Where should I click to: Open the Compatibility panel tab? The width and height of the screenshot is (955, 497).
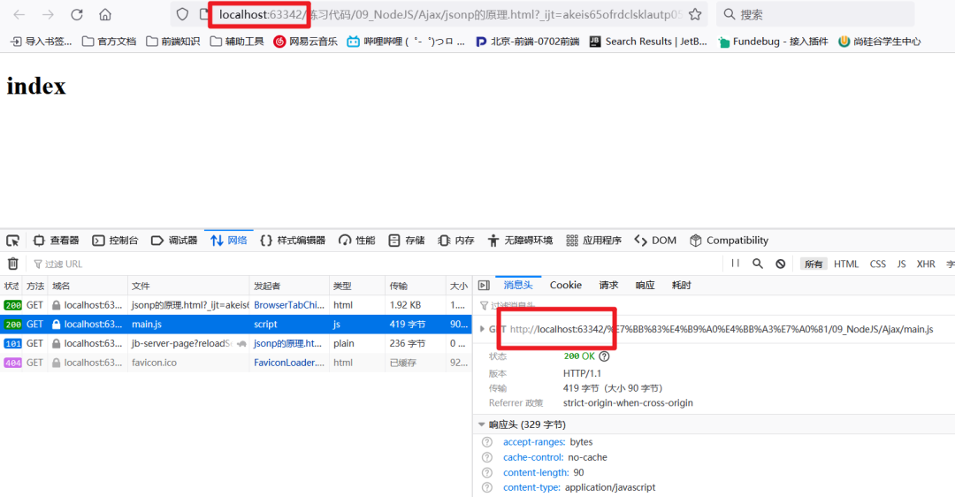[729, 241]
